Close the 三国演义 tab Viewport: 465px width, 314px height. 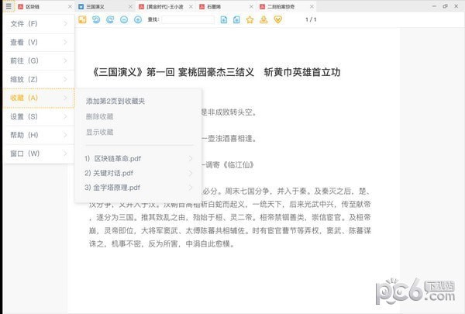130,6
